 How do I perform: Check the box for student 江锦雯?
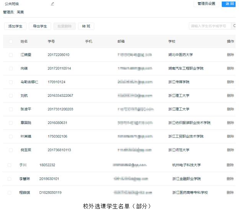pos(11,55)
